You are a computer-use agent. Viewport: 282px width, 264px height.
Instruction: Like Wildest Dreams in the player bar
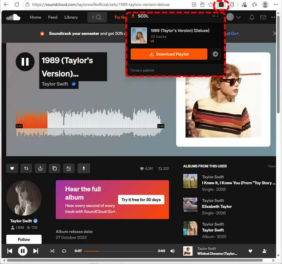point(250,251)
